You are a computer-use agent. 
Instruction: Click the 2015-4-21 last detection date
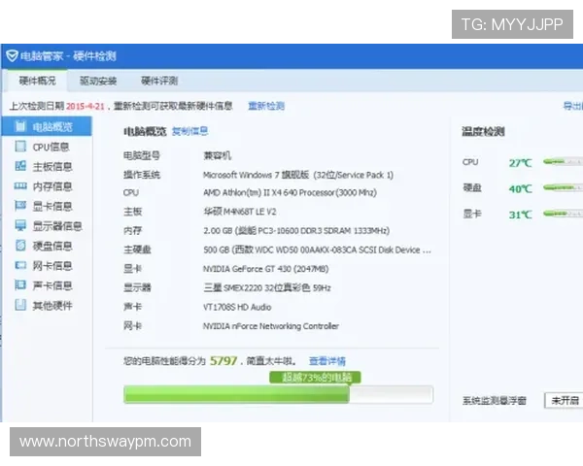[x=86, y=106]
